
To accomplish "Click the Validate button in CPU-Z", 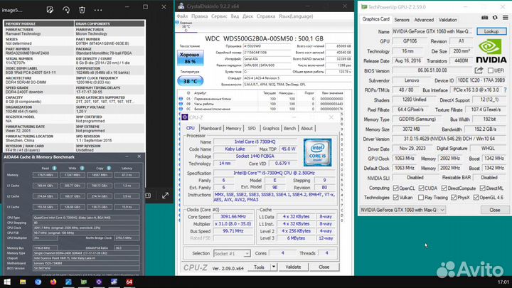I will point(293,267).
